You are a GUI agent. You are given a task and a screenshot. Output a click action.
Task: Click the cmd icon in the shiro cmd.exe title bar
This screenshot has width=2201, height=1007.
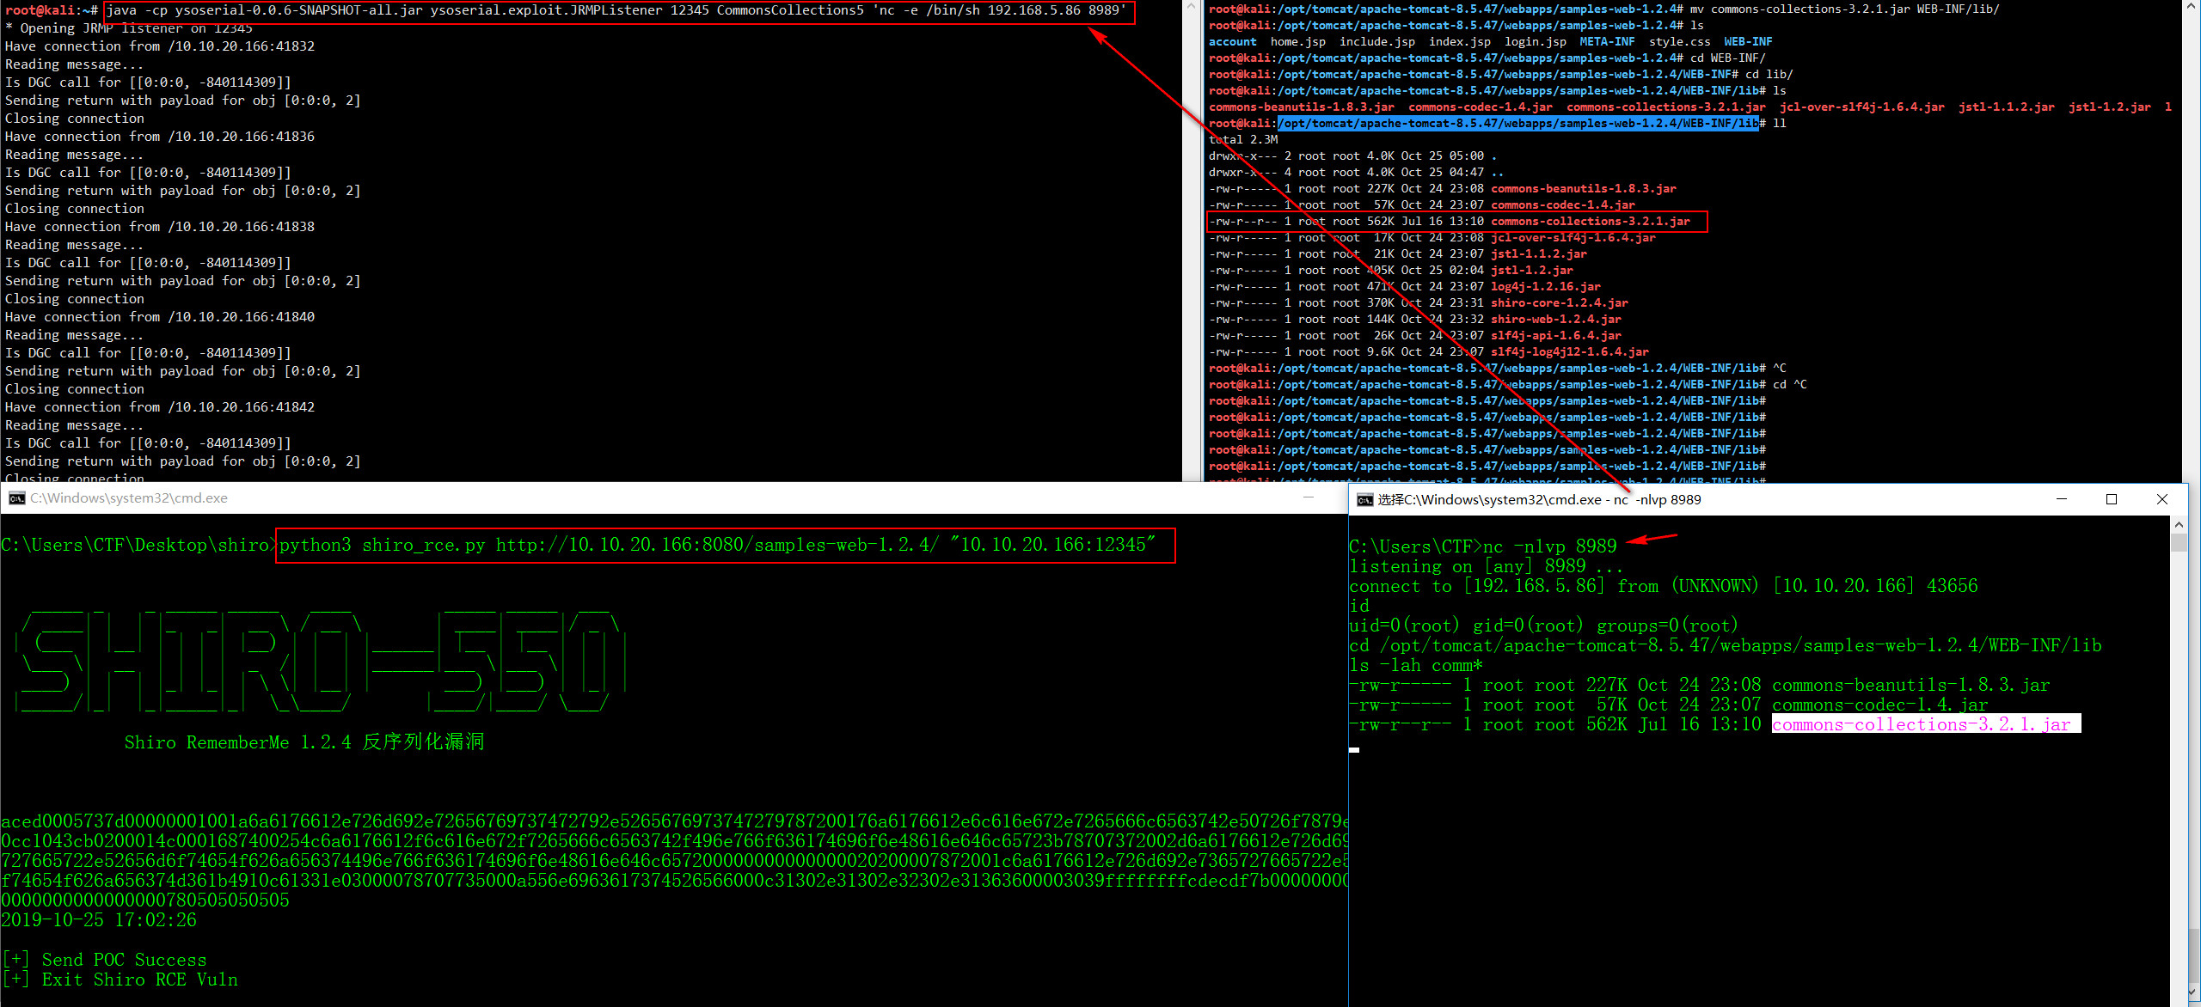tap(17, 498)
